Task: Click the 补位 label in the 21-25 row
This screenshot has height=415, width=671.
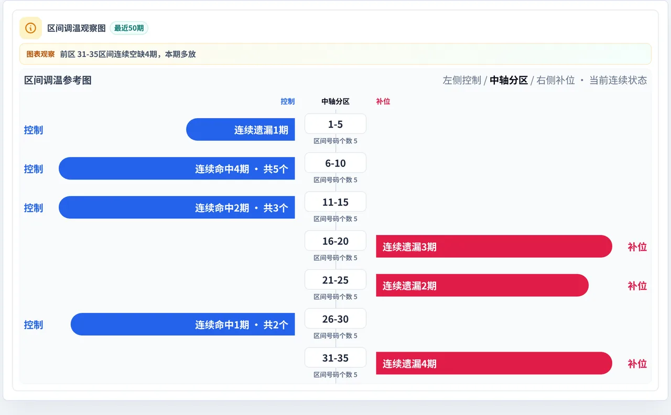Action: pos(637,286)
